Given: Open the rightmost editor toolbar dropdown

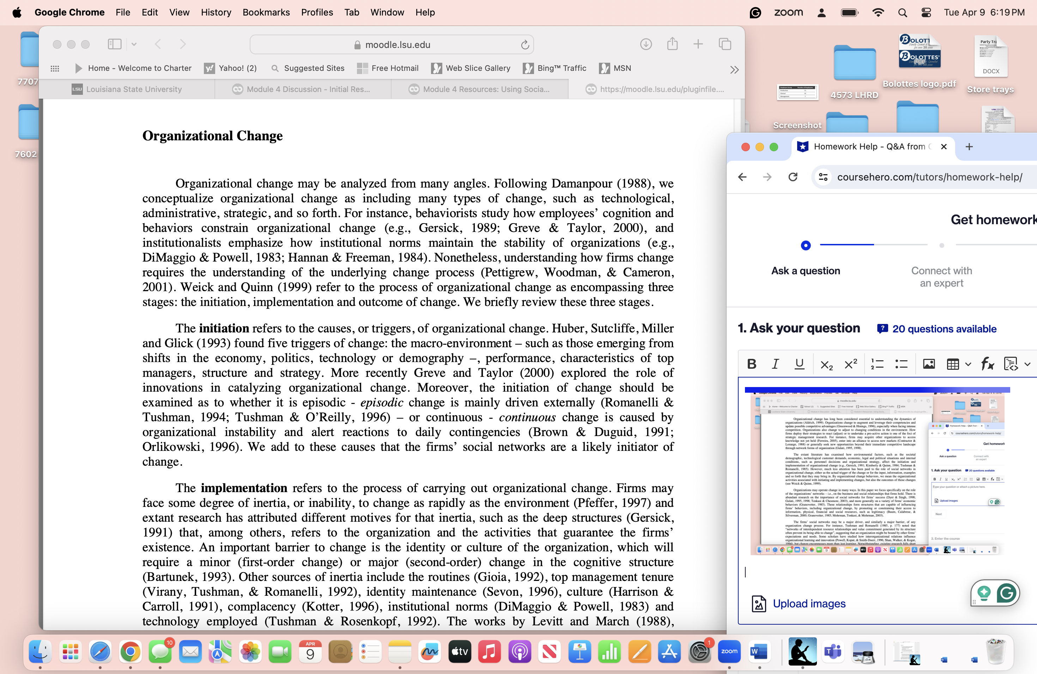Looking at the screenshot, I should (x=1028, y=364).
